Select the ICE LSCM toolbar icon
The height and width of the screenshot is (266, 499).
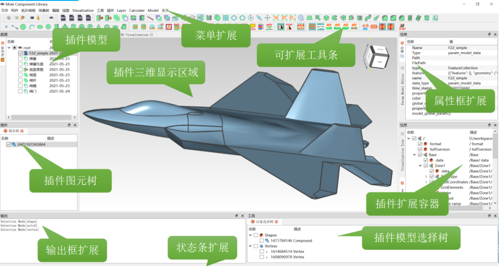point(329,27)
